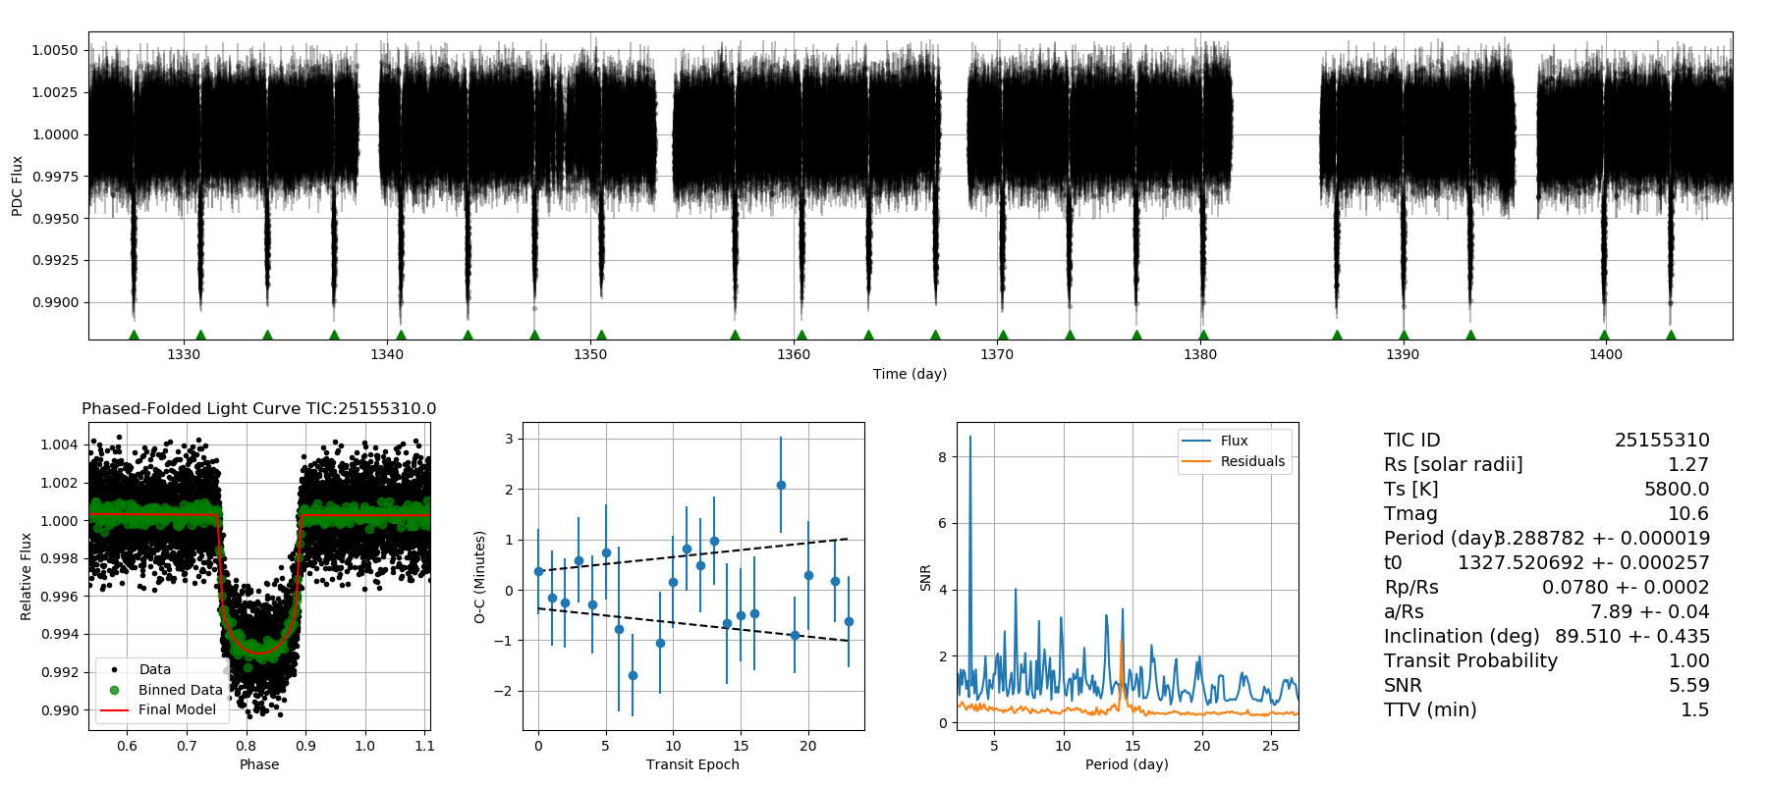Select the "Phase" x-axis label
Screen dimensions: 1768x785
point(259,764)
